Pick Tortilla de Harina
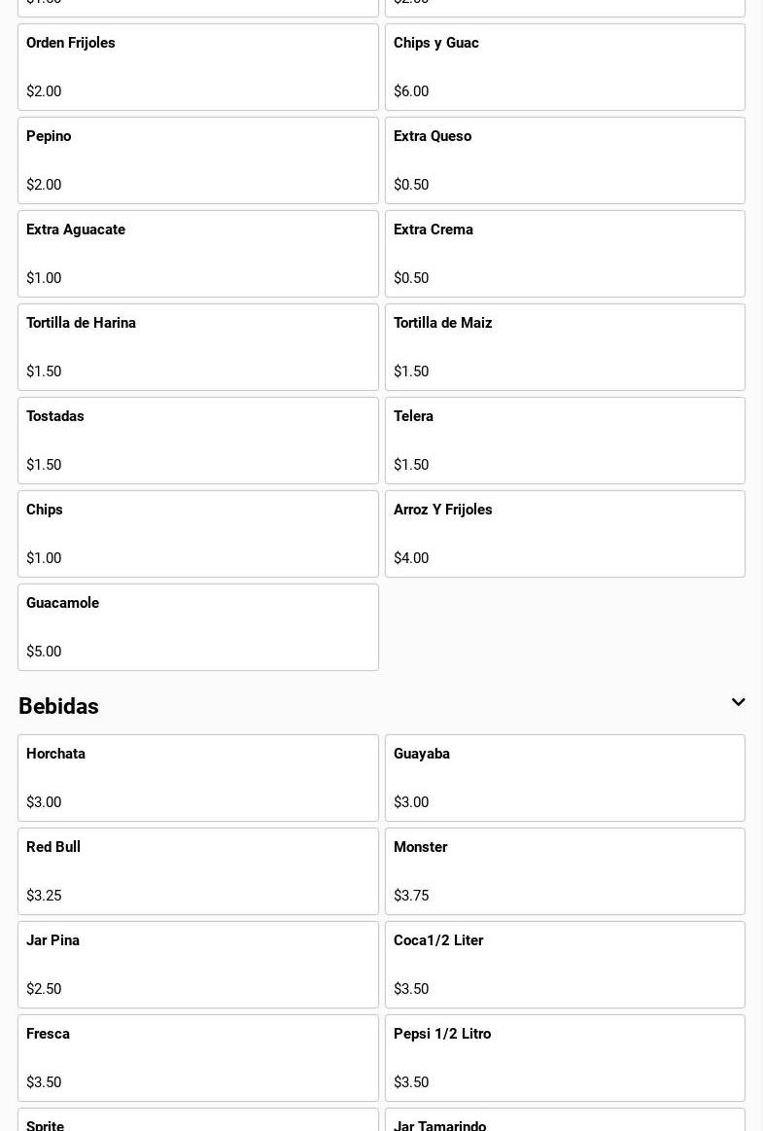Screen dimensions: 763x1131 (197, 346)
